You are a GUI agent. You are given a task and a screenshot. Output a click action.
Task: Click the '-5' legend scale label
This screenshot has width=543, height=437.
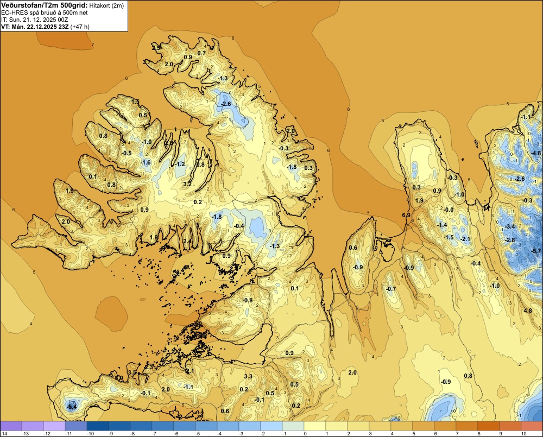click(x=198, y=434)
